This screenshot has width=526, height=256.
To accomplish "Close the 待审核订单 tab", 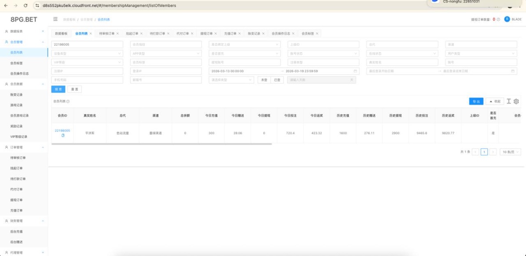I will click(x=117, y=33).
